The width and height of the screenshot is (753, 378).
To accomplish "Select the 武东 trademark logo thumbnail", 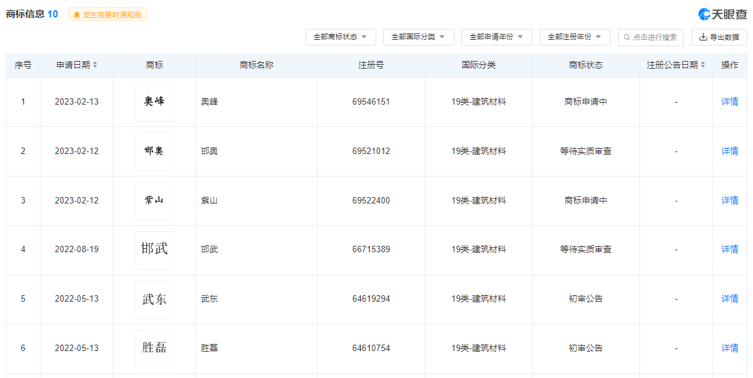I will click(x=154, y=298).
